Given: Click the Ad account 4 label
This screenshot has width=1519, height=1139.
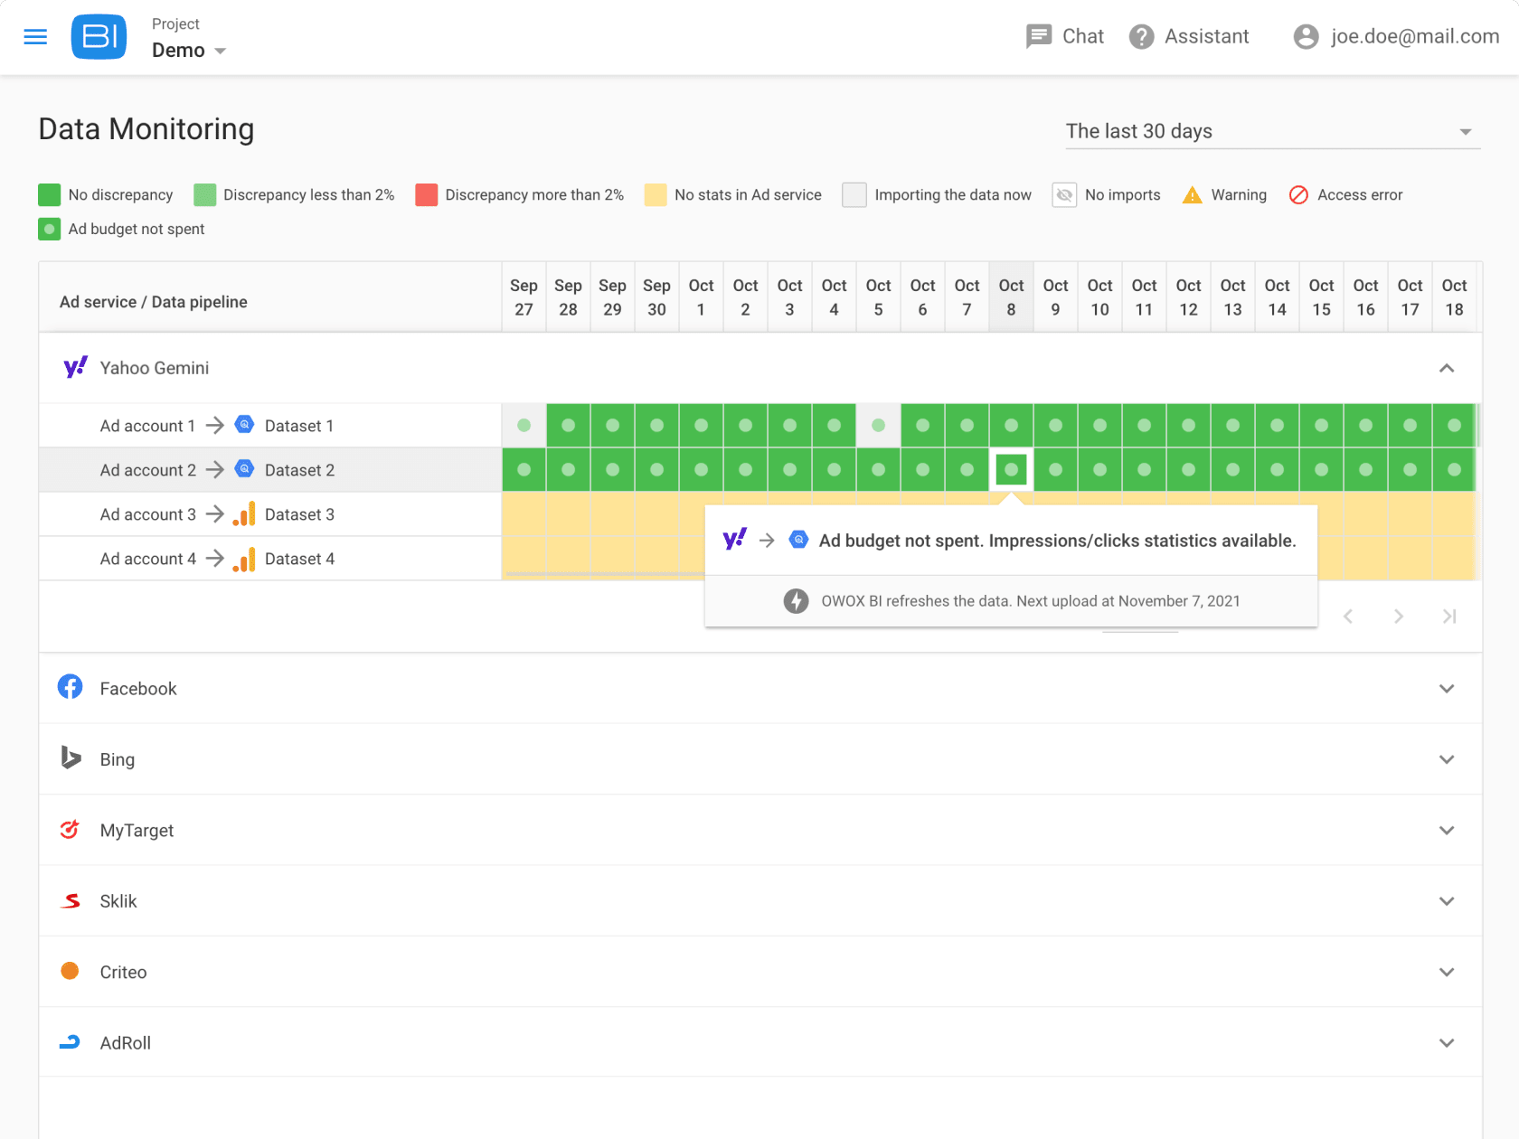Looking at the screenshot, I should point(147,559).
